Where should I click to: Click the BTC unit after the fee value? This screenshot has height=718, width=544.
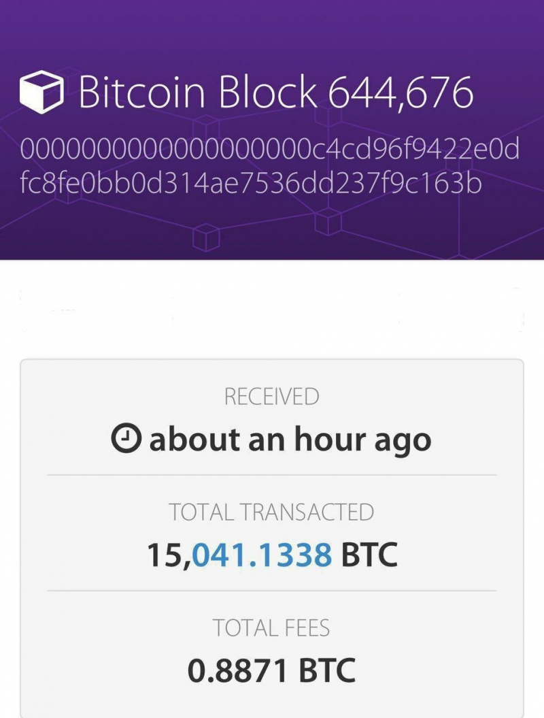[x=326, y=671]
